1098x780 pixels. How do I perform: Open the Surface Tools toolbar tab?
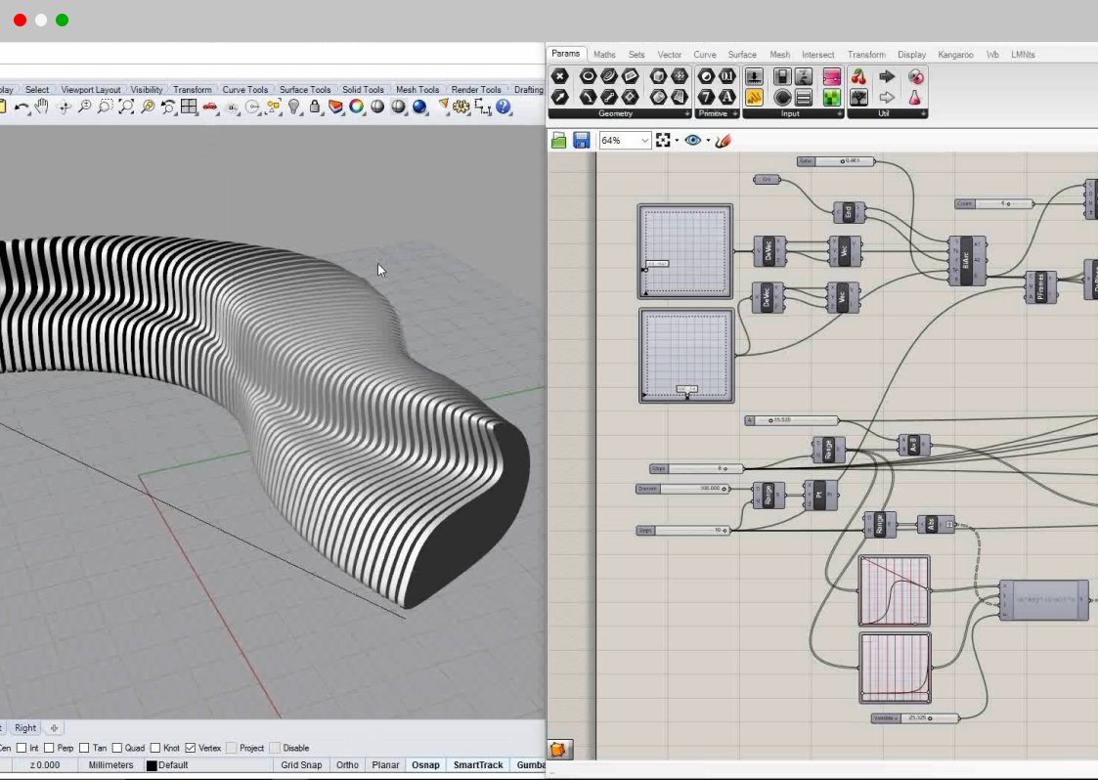point(305,90)
